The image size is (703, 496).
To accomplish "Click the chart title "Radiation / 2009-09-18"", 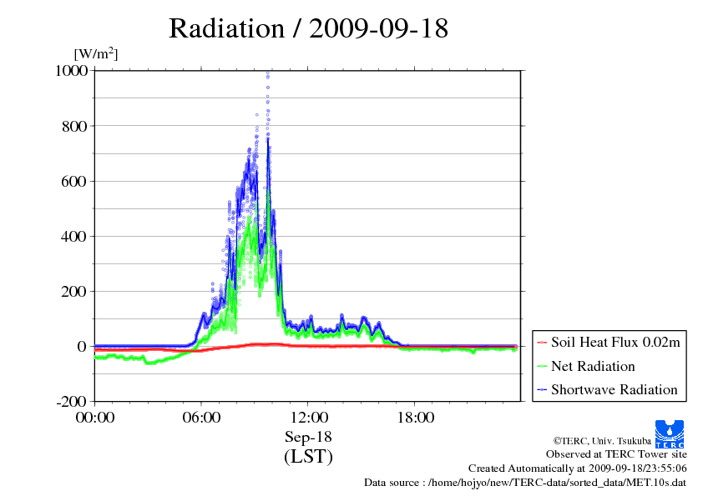I will click(308, 28).
